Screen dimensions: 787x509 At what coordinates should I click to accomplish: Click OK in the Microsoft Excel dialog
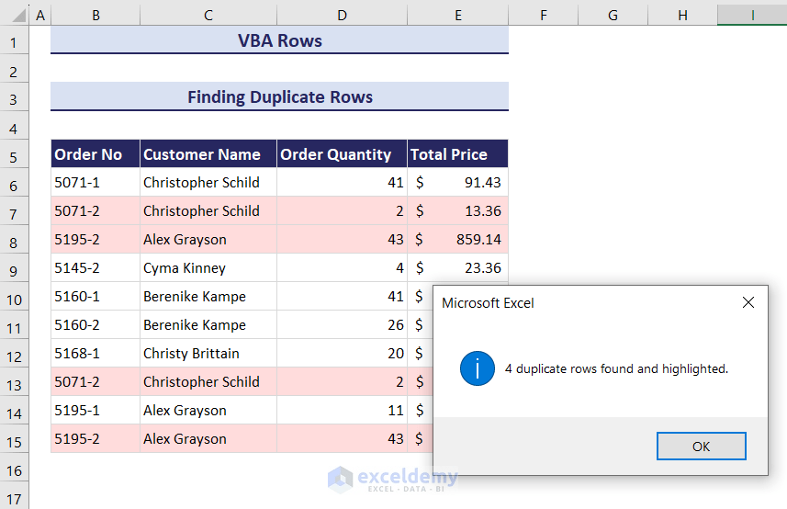coord(701,446)
